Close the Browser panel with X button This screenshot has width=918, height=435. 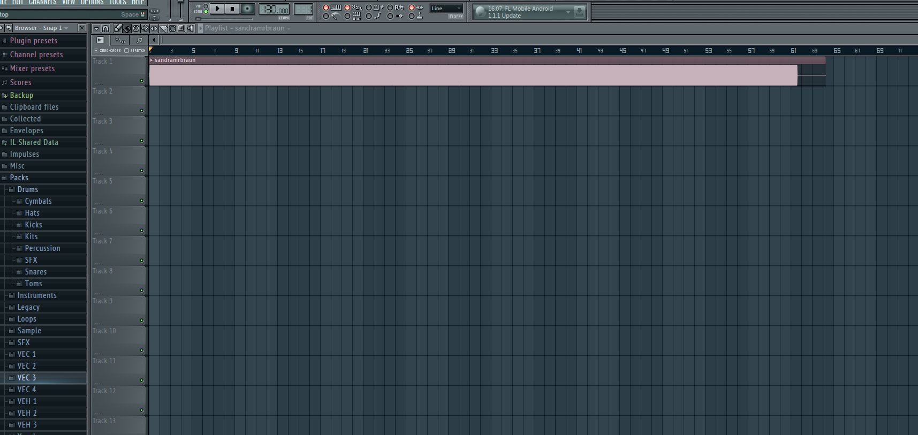[81, 28]
